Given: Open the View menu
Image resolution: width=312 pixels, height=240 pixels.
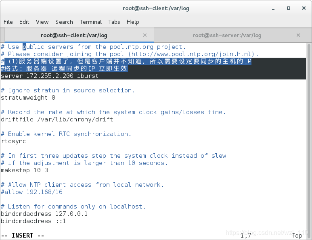Looking at the screenshot, I should click(x=42, y=22).
